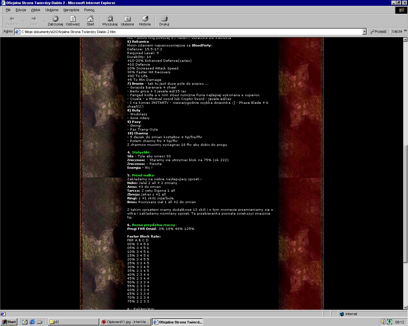Image resolution: width=408 pixels, height=326 pixels.
Task: Open the Ulubione favorites panel icon
Action: click(x=127, y=19)
